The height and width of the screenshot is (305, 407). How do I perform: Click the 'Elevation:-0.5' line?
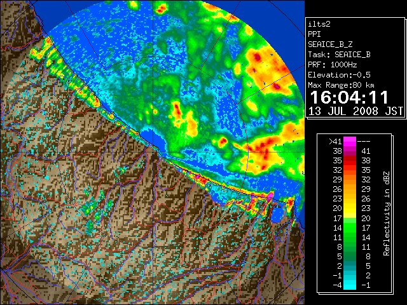339,75
